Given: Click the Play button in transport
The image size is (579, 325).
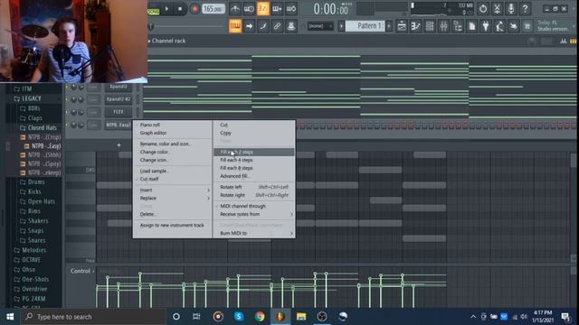Looking at the screenshot, I should 166,8.
